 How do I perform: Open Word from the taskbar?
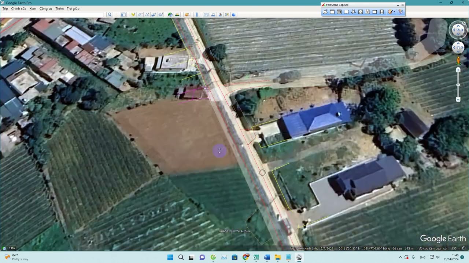click(x=267, y=257)
